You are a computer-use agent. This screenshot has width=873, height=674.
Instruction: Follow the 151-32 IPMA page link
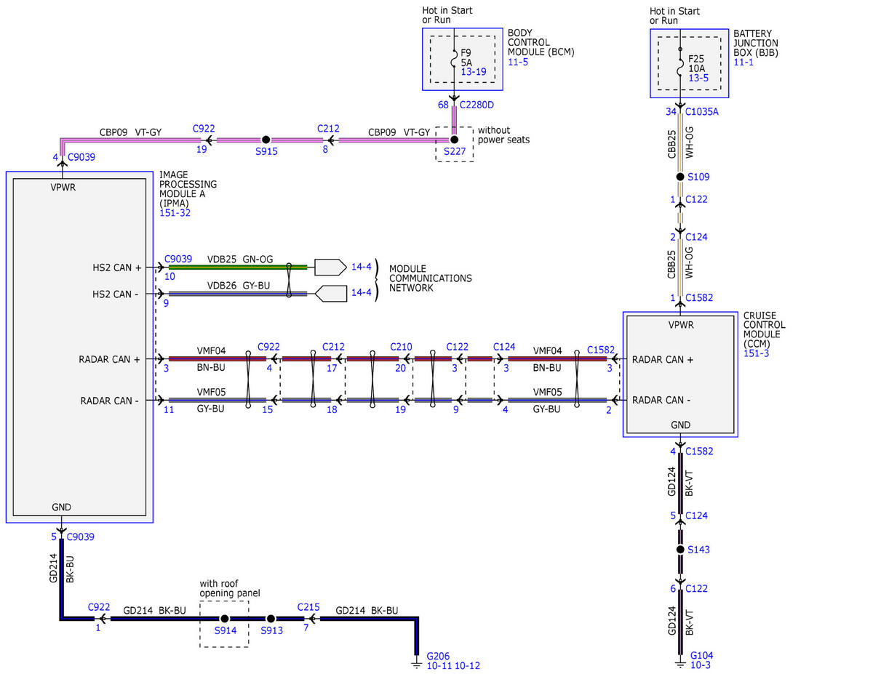coord(175,212)
